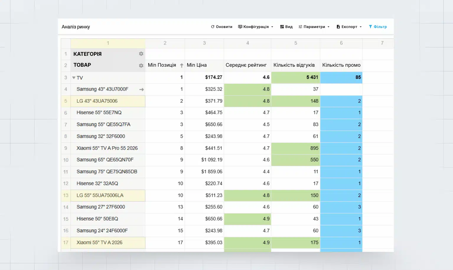The width and height of the screenshot is (453, 270).
Task: Select the LG 43" 43UA75006 row
Action: point(97,101)
